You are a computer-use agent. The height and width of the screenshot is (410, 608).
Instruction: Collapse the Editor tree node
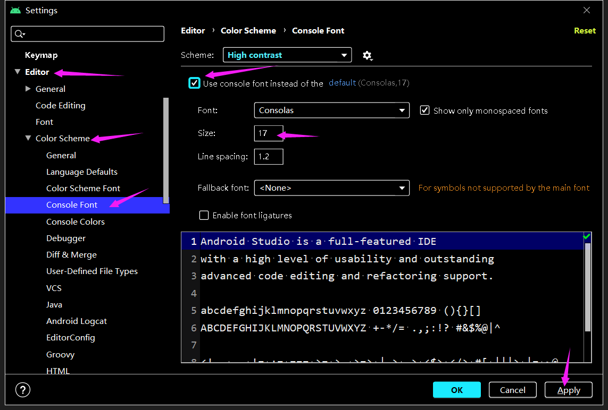(18, 72)
